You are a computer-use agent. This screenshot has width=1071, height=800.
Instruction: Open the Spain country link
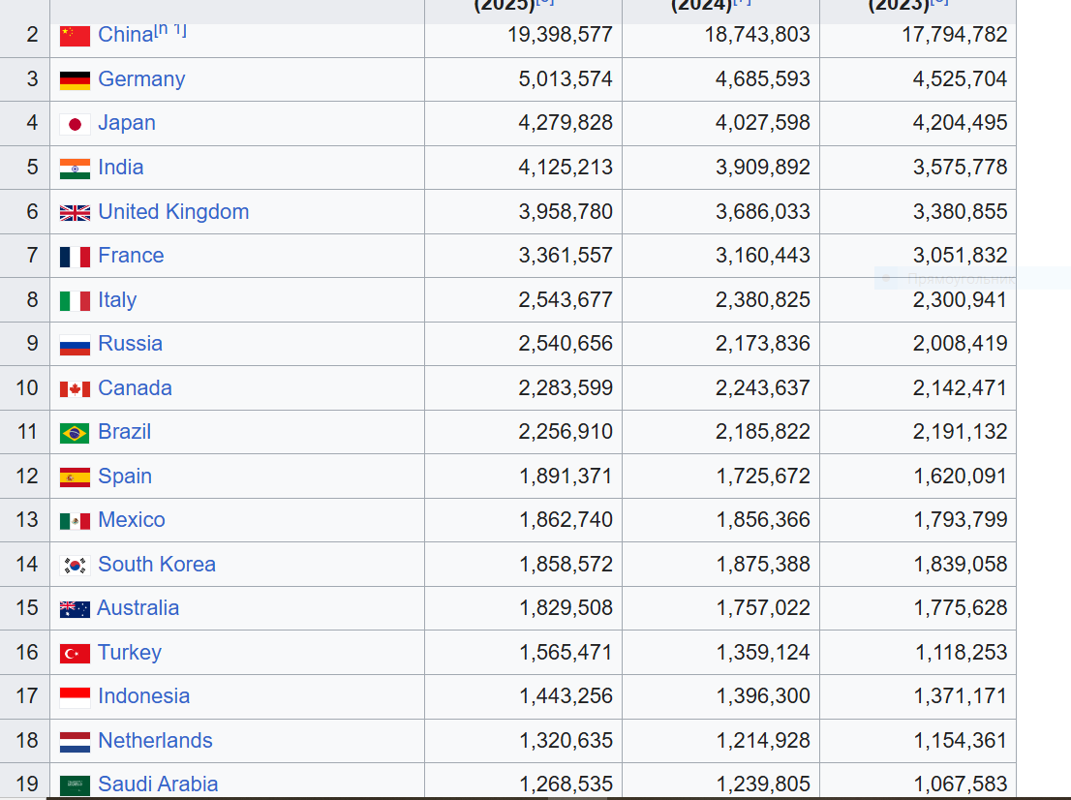(125, 477)
